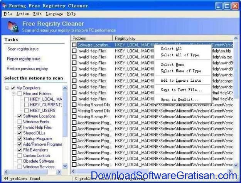The height and width of the screenshot is (183, 241).
Task: Uncheck Software Locations checkbox
Action: pos(20,116)
